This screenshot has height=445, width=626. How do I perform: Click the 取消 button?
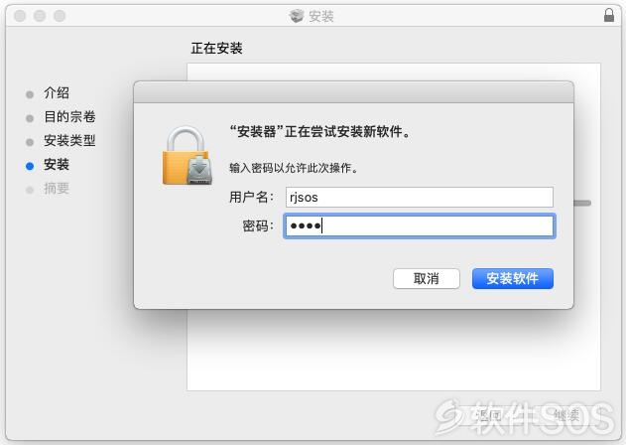(x=427, y=278)
